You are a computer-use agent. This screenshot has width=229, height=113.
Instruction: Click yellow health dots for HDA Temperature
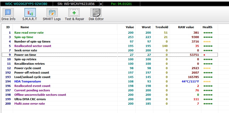207,81
